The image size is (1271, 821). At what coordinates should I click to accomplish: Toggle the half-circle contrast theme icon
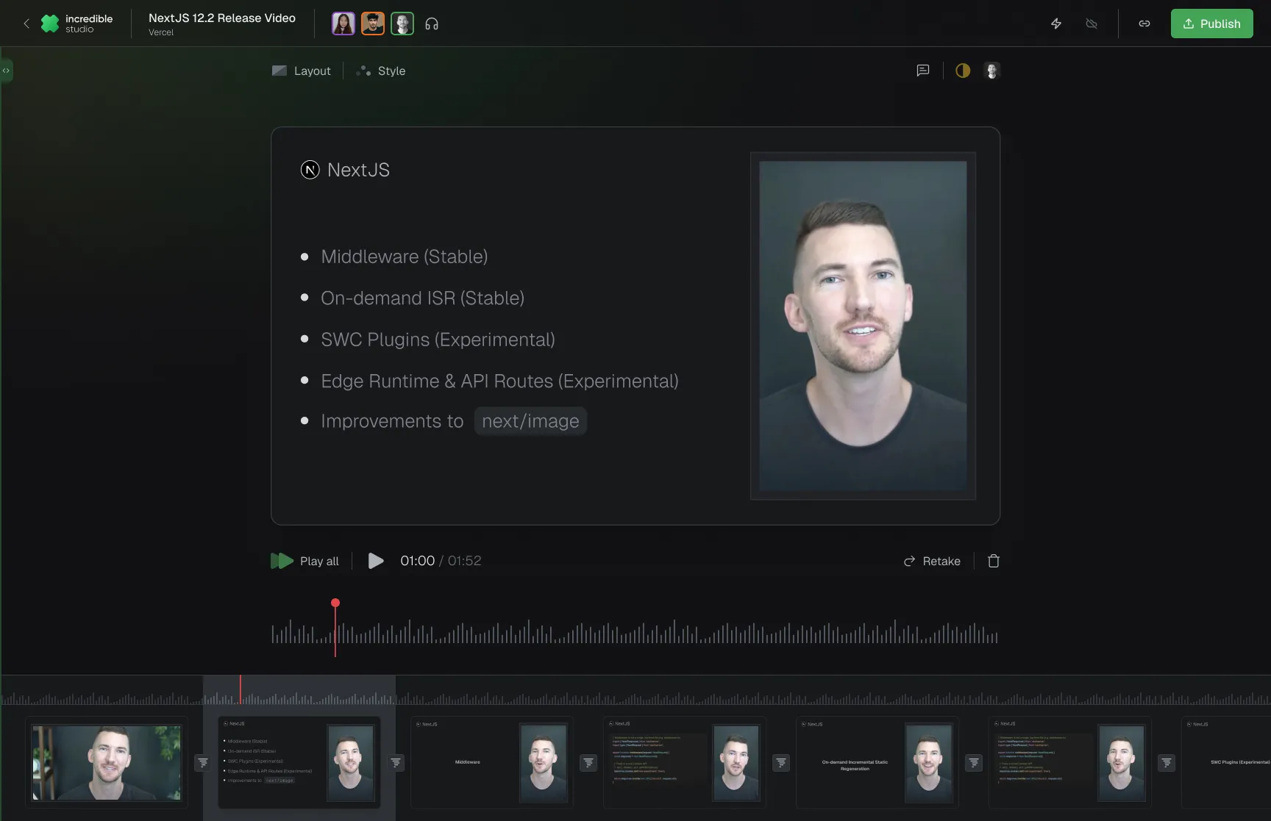tap(962, 71)
